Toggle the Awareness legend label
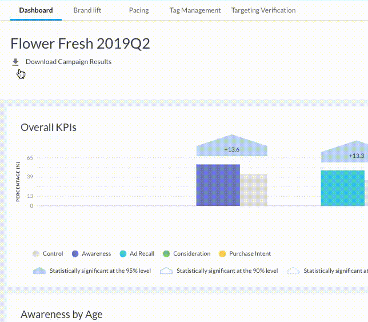 point(96,254)
